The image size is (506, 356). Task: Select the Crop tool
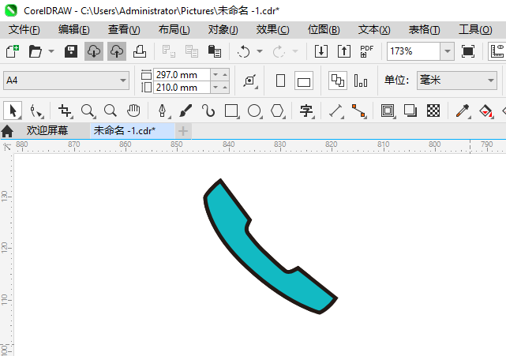(x=65, y=111)
